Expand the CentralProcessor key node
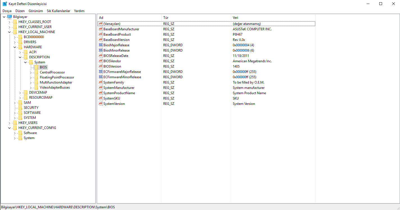Viewport: 400px width, 210px height. tap(31, 72)
